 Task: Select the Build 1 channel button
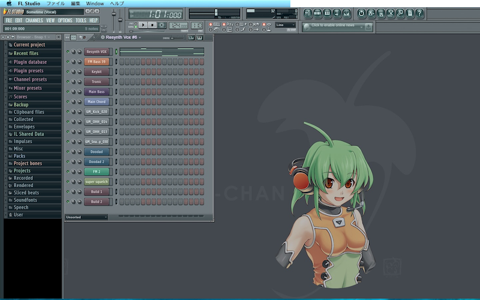[x=97, y=191]
